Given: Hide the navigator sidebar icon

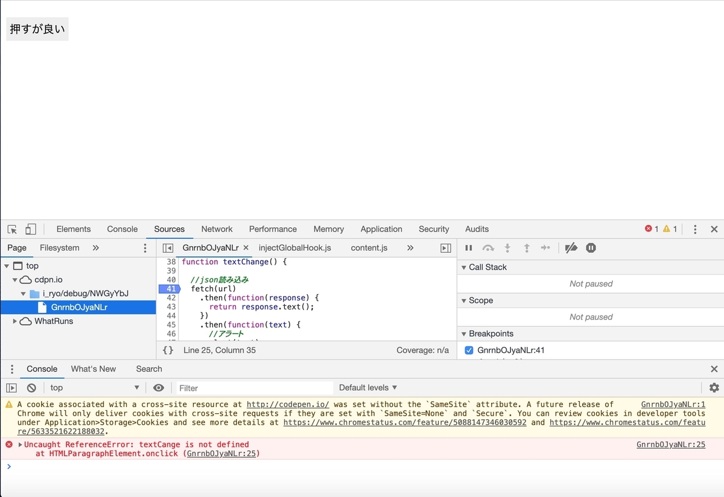Looking at the screenshot, I should tap(168, 248).
